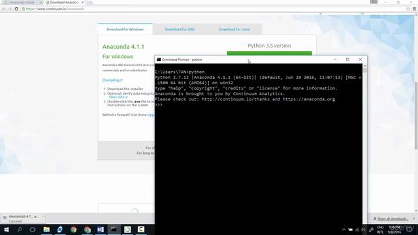Click the Command Prompt scrollbar thumb
Viewport: 418px width, 235px height.
click(364, 70)
